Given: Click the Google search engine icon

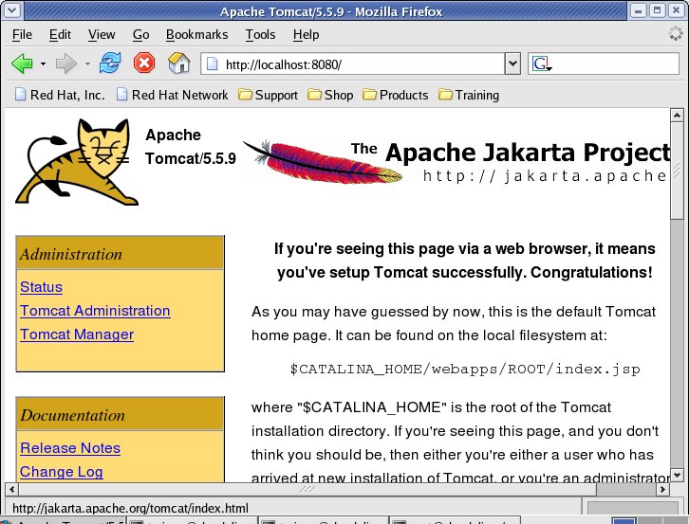Looking at the screenshot, I should [x=541, y=64].
